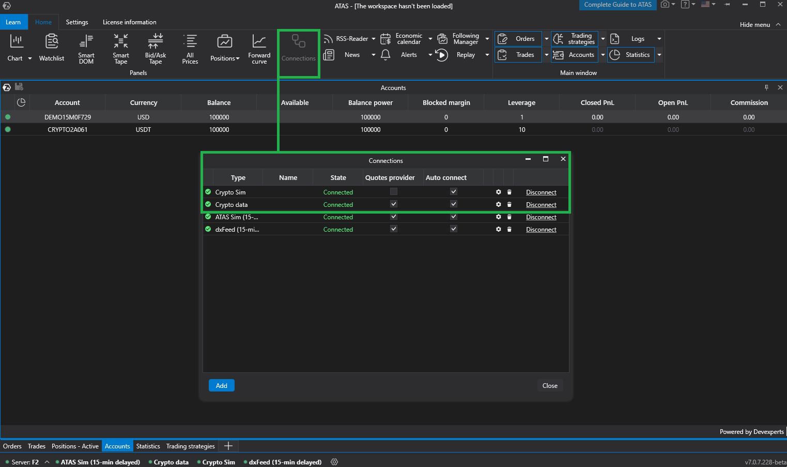The image size is (787, 467).
Task: Click Disconnect for the ATAS Sim connection
Action: coord(541,217)
